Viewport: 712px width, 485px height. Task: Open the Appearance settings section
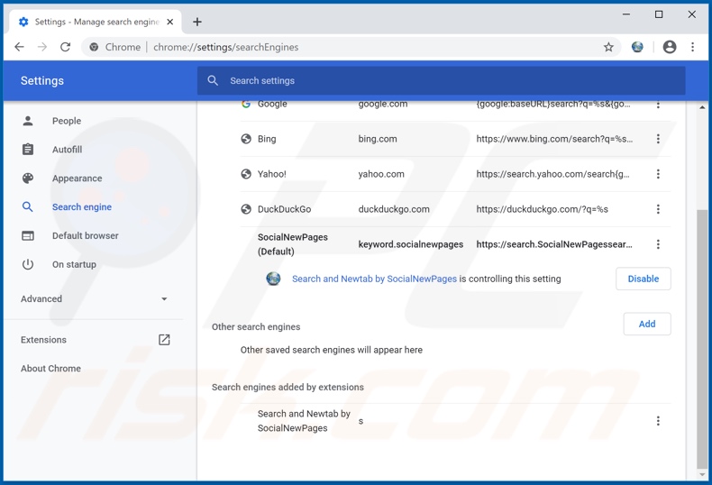pyautogui.click(x=77, y=178)
